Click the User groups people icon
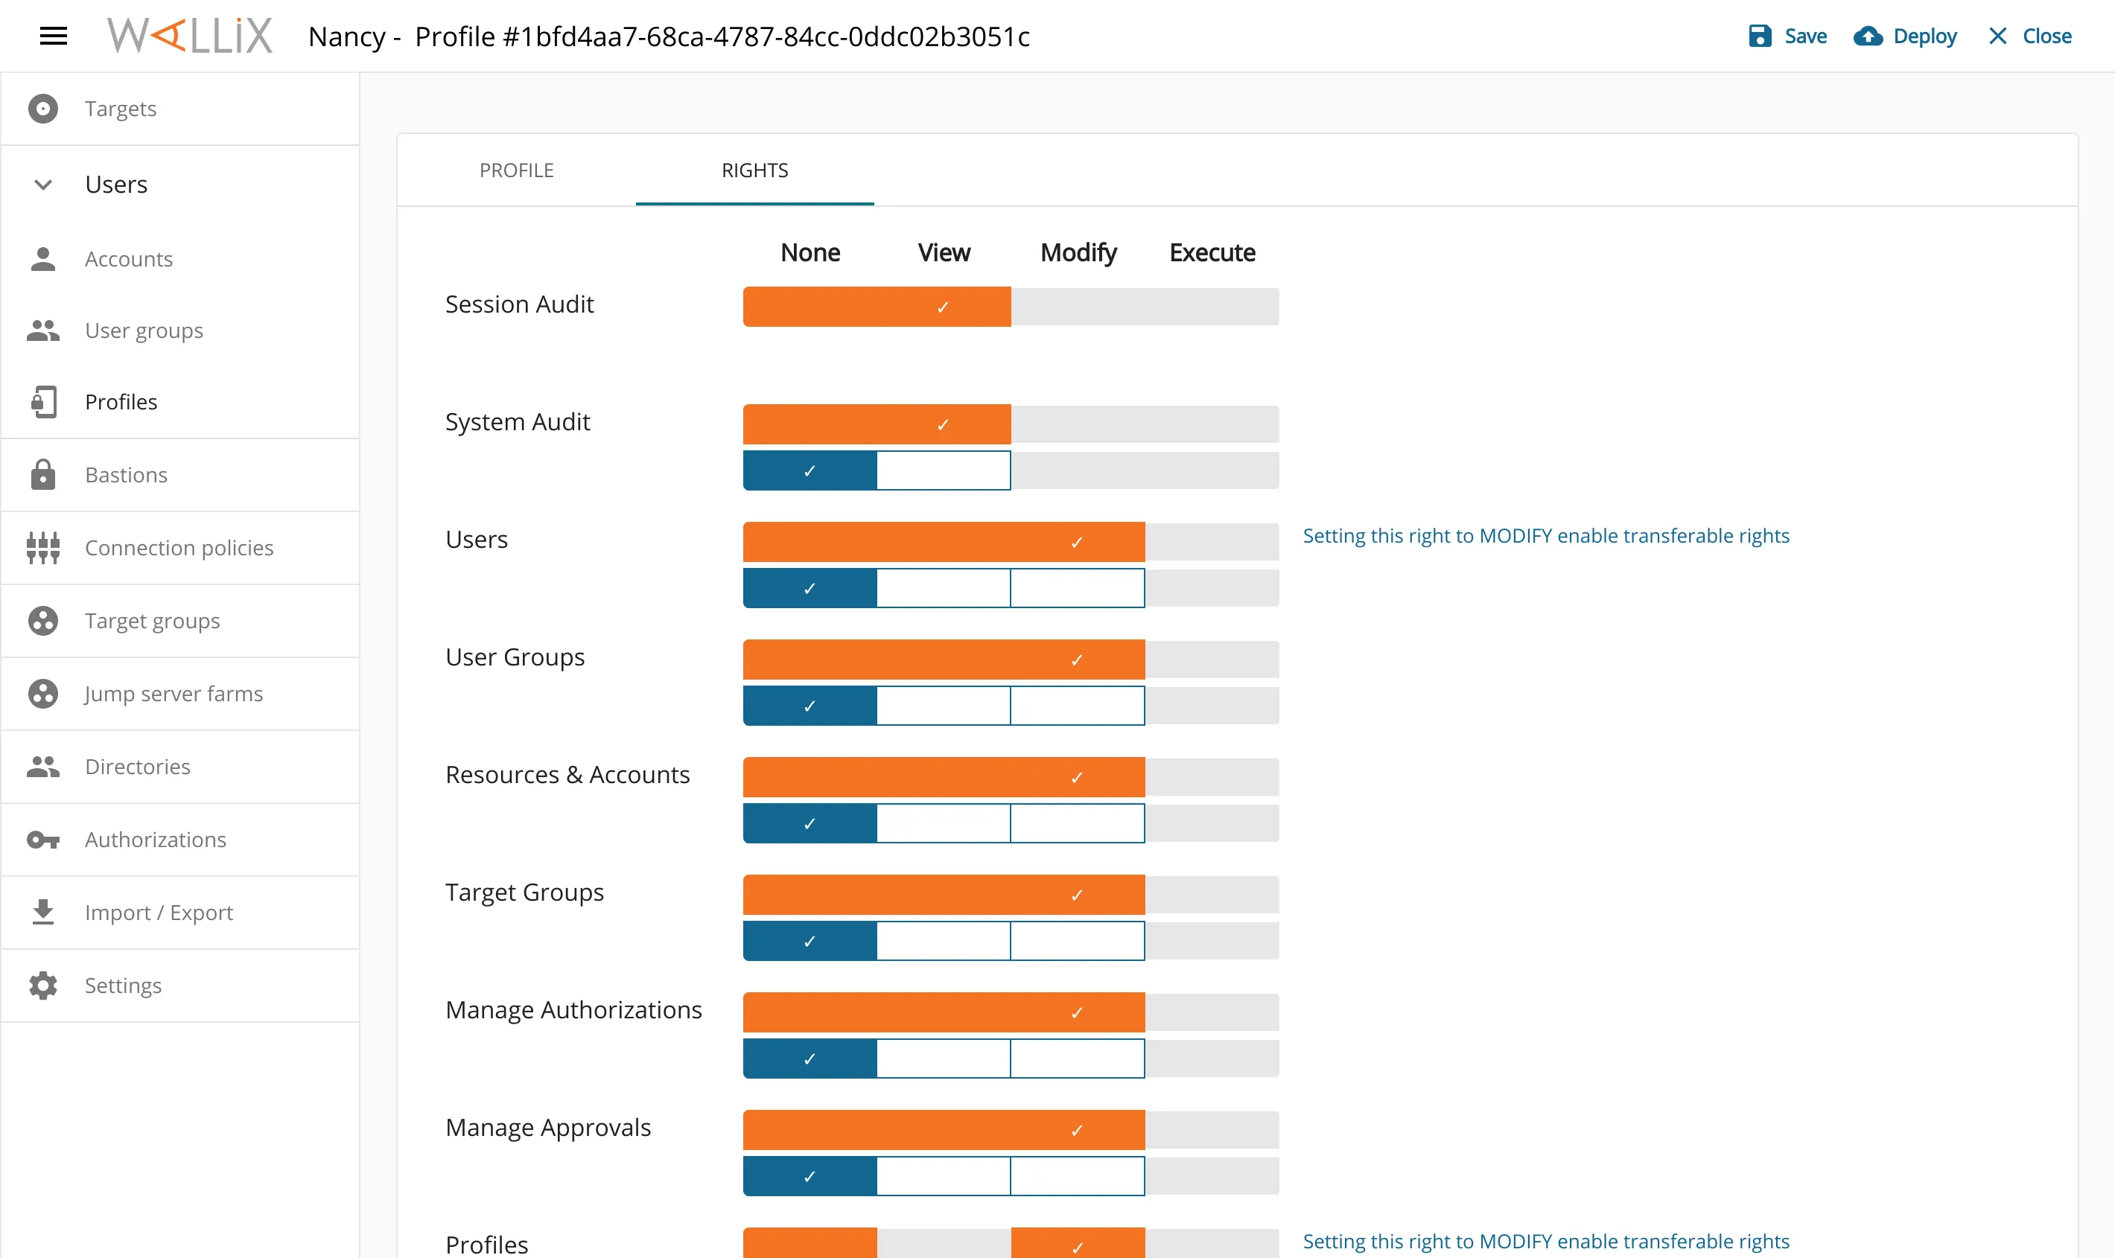The width and height of the screenshot is (2115, 1258). tap(43, 330)
